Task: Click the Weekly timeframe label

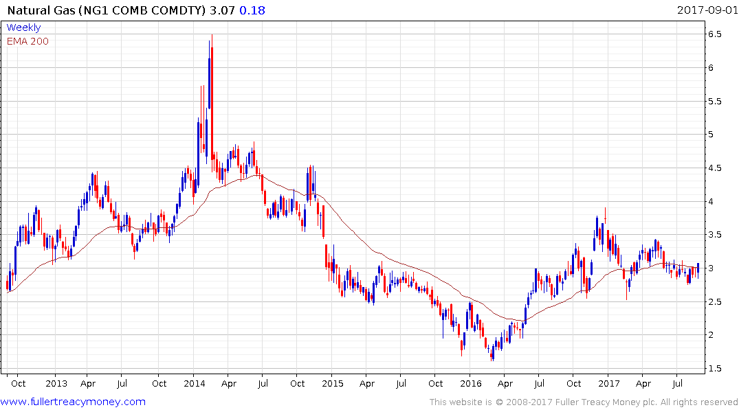Action: click(23, 27)
